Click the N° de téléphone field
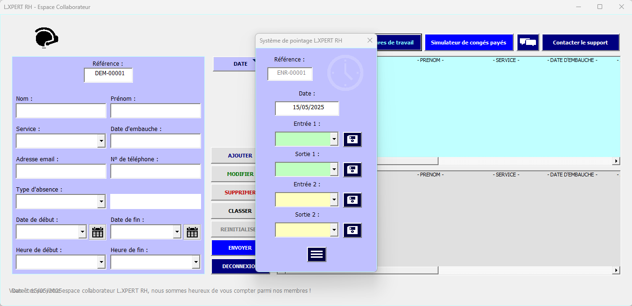Screen dimensions: 632x306 pos(156,171)
